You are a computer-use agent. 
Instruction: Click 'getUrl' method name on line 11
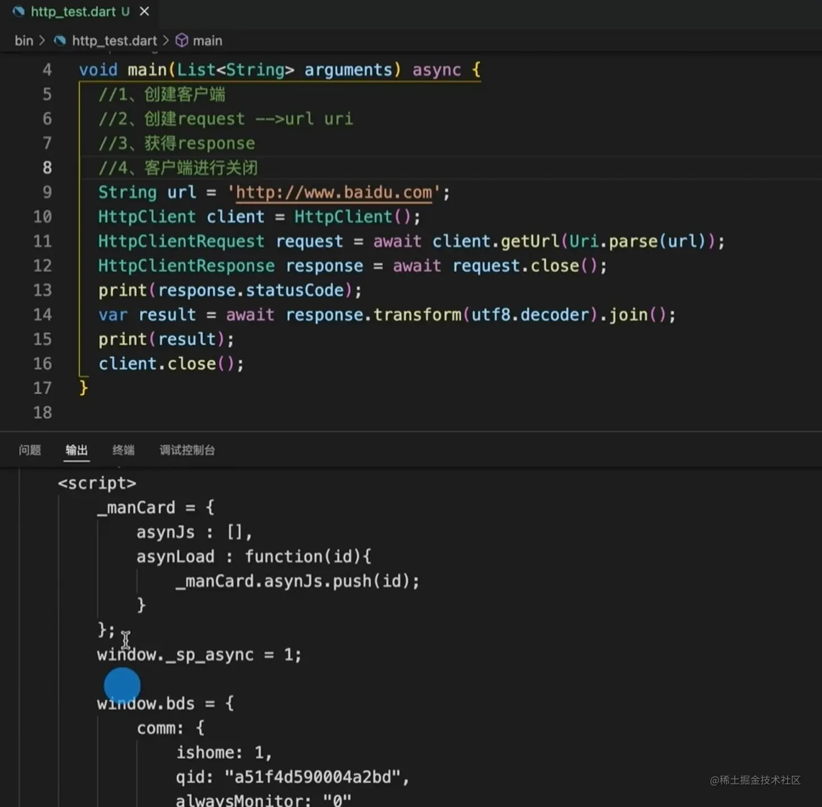[530, 242]
